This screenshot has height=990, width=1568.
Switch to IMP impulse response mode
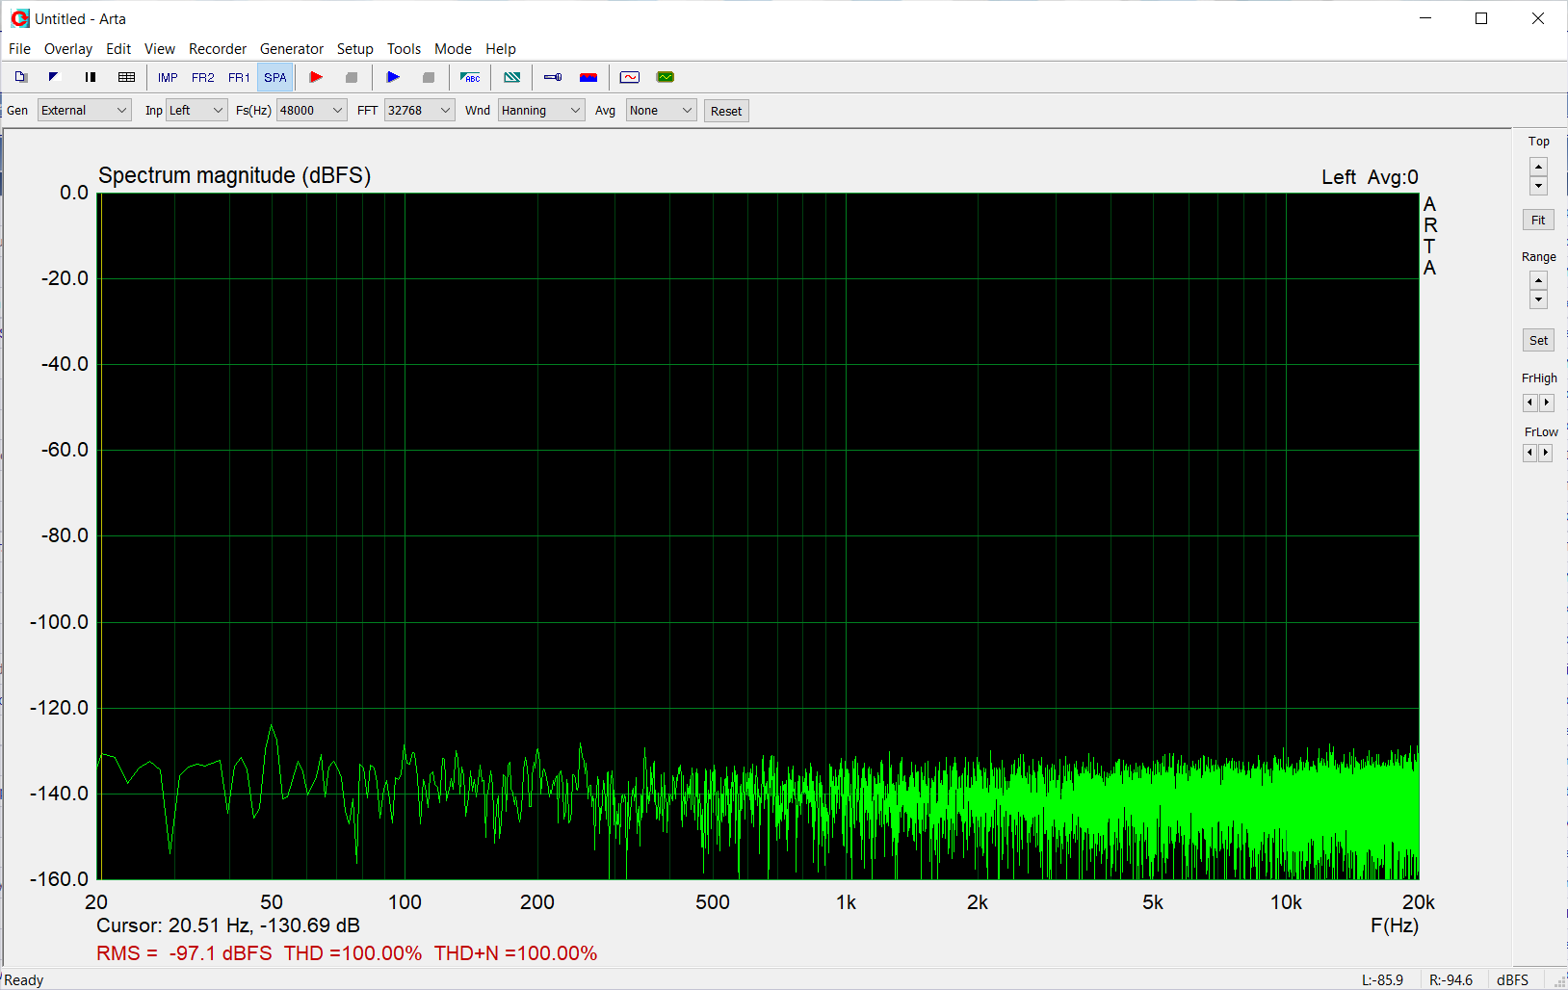click(168, 77)
